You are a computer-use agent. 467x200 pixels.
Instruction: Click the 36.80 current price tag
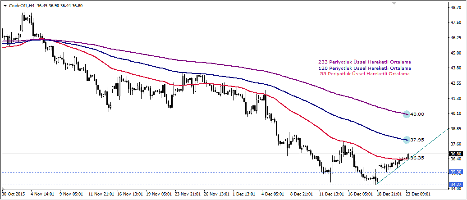click(456, 154)
